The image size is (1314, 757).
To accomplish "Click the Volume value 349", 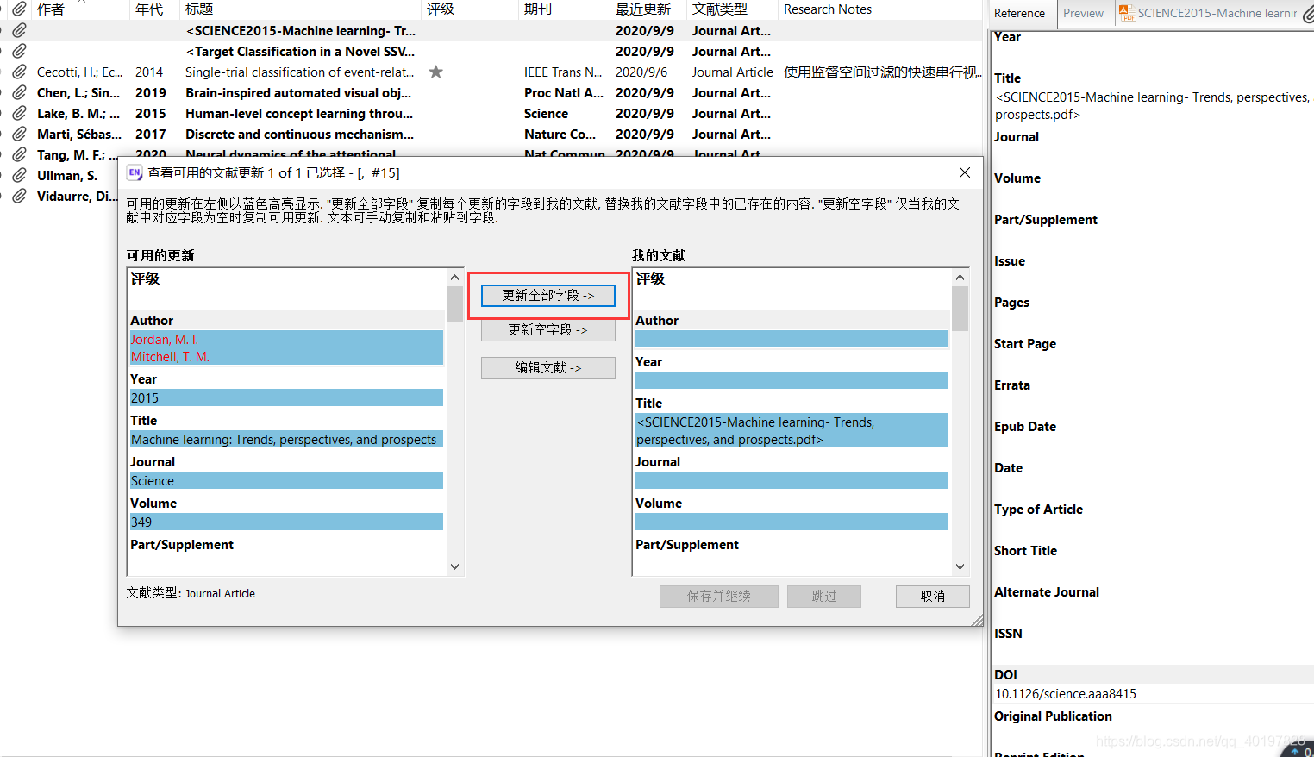I will point(286,522).
